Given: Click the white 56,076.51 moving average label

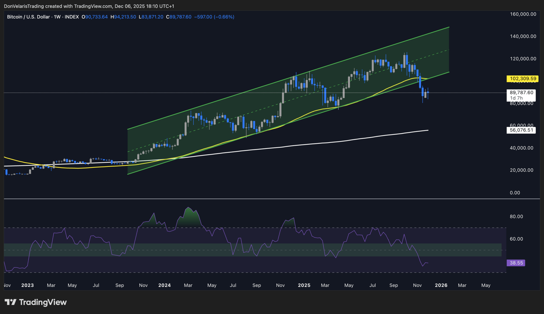Looking at the screenshot, I should [x=521, y=130].
